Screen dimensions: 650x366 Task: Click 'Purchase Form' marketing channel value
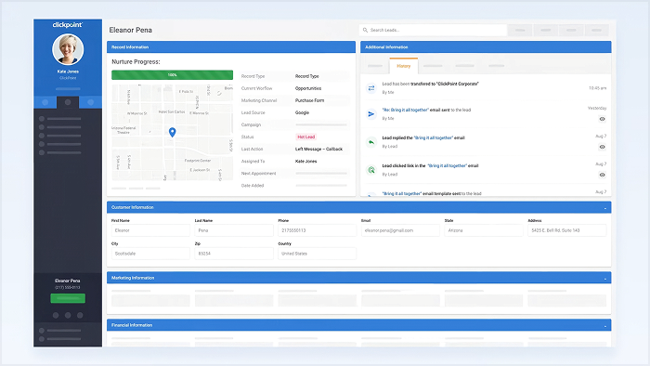(x=309, y=100)
